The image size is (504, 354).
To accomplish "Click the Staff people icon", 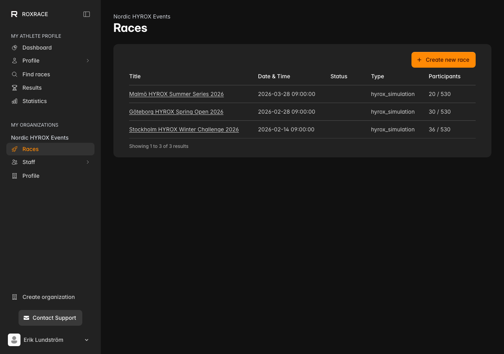I will pos(15,162).
